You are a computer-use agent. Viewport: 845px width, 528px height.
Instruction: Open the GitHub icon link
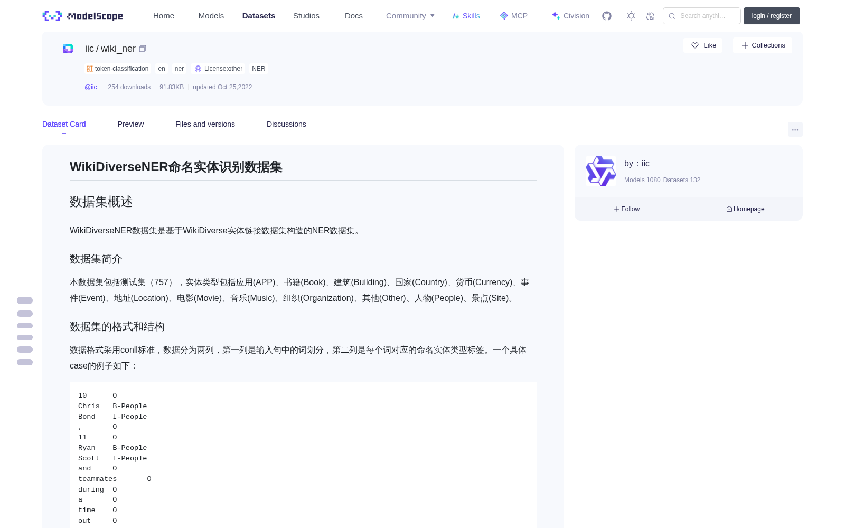coord(607,16)
